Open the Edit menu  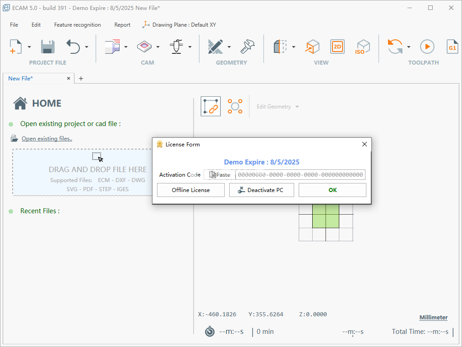click(36, 25)
